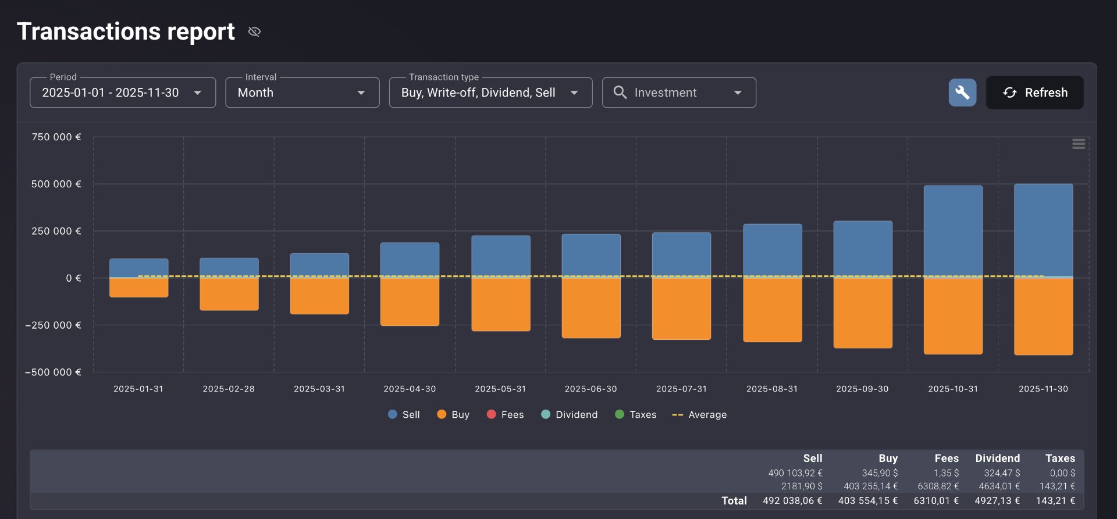Click the Total Fees value 6310,01 €
This screenshot has width=1117, height=519.
pyautogui.click(x=936, y=500)
